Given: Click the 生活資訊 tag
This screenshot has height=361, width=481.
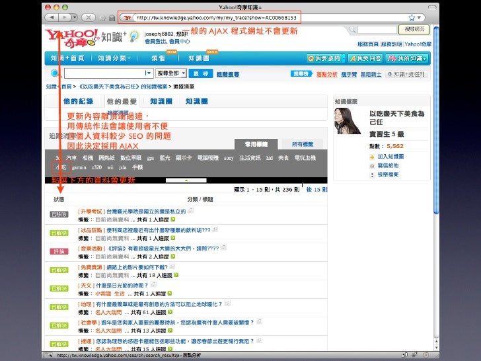Looking at the screenshot, I should coord(250,158).
